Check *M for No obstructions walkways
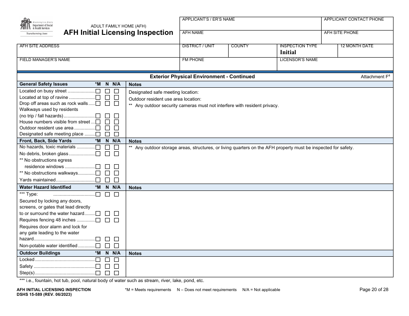The height and width of the screenshot is (316, 409). pyautogui.click(x=98, y=173)
